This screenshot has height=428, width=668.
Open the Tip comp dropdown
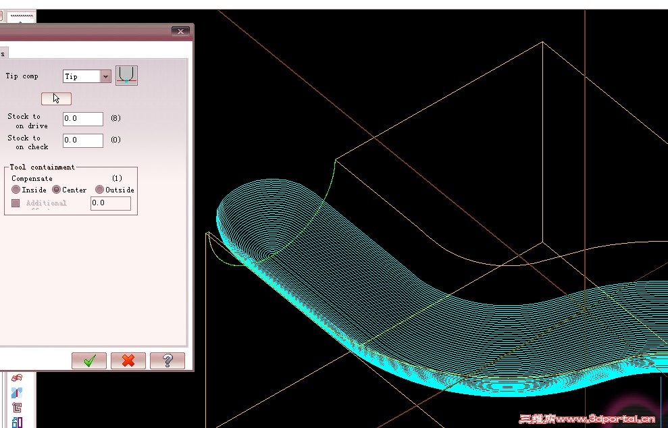105,76
